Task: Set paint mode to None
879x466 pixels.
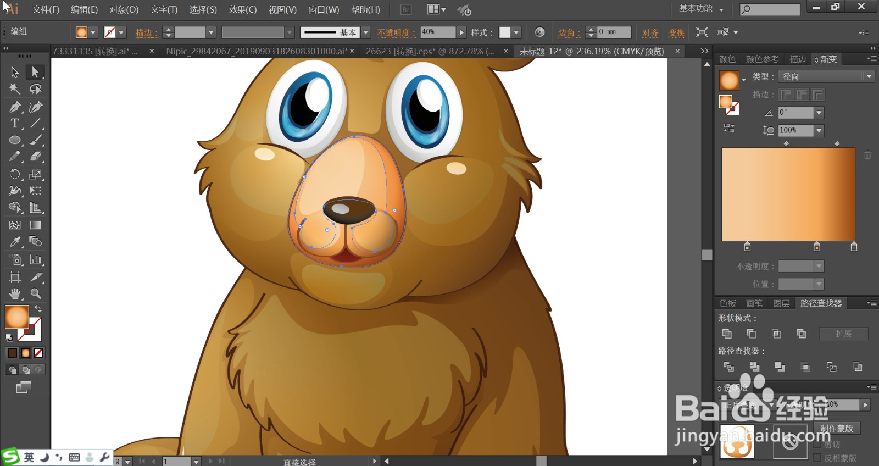Action: pos(38,353)
